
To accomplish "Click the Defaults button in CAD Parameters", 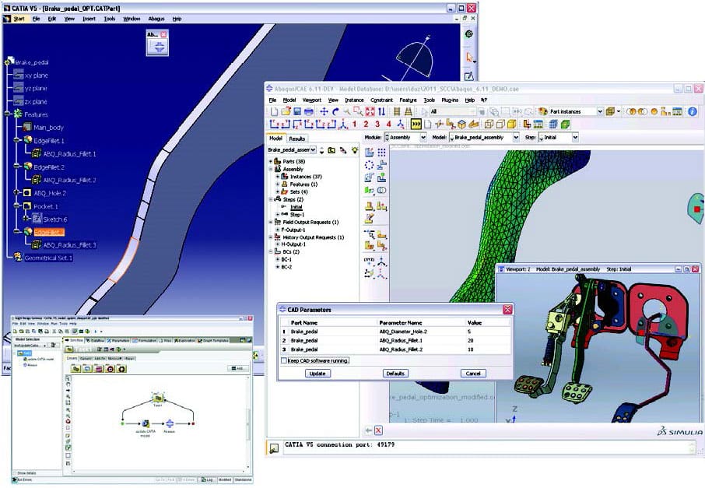I will pos(395,374).
